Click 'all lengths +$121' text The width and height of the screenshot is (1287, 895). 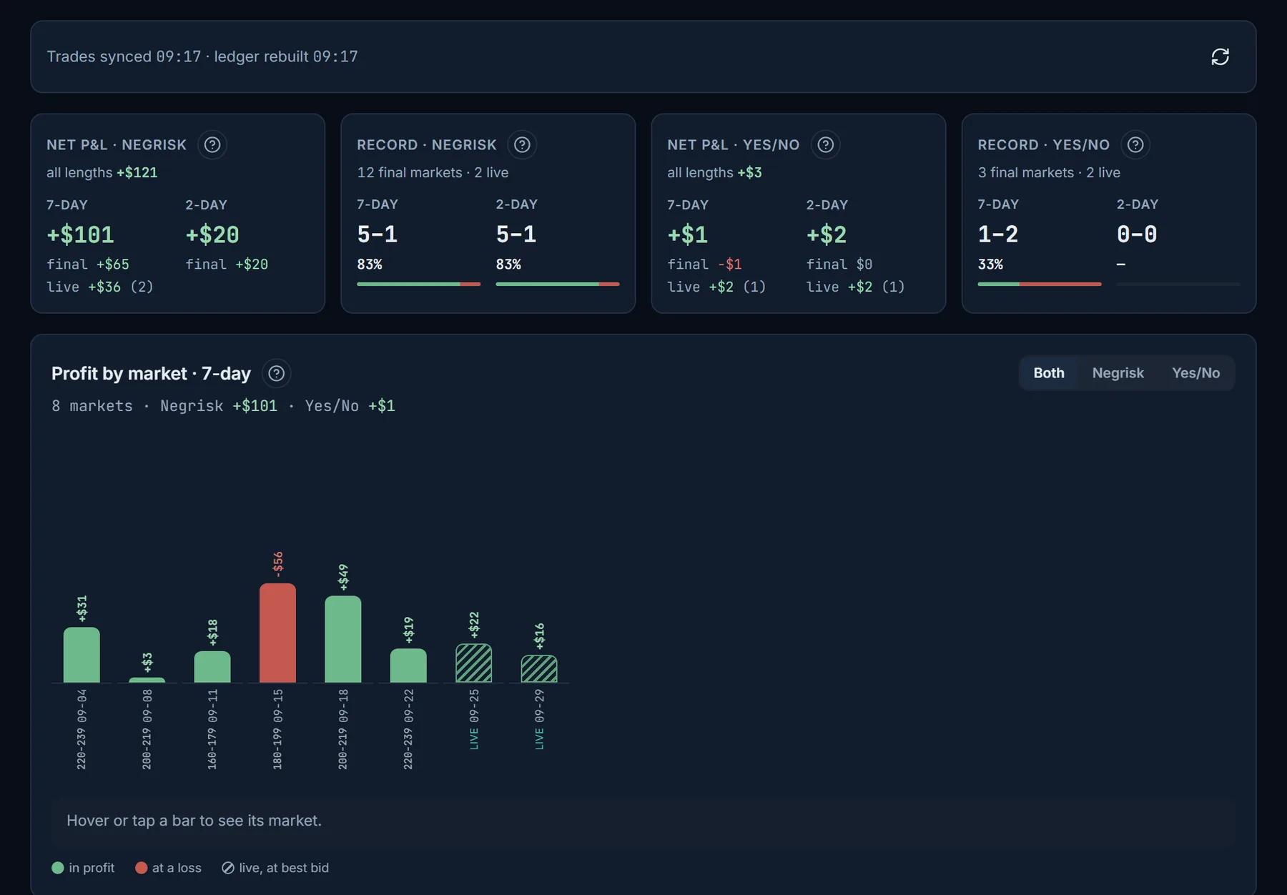(102, 172)
